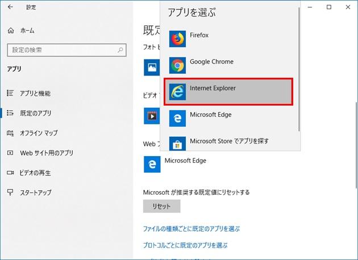The image size is (358, 260).
Task: Open アプリと機能 settings page
Action: 35,93
